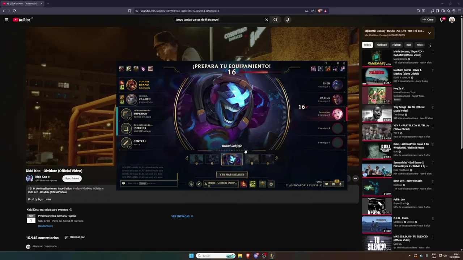The width and height of the screenshot is (463, 260).
Task: Open Brave VPN shield icon
Action: (x=454, y=11)
